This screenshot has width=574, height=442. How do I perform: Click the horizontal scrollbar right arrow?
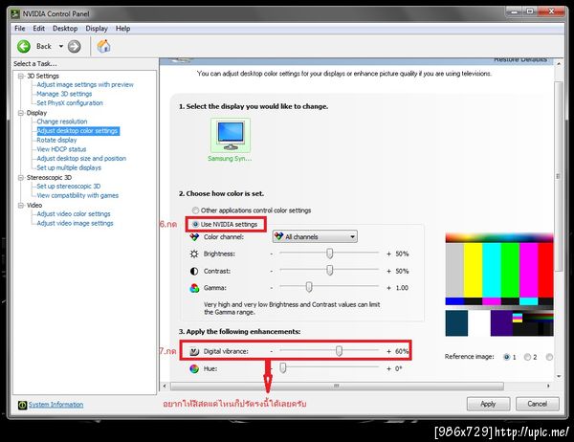click(548, 386)
